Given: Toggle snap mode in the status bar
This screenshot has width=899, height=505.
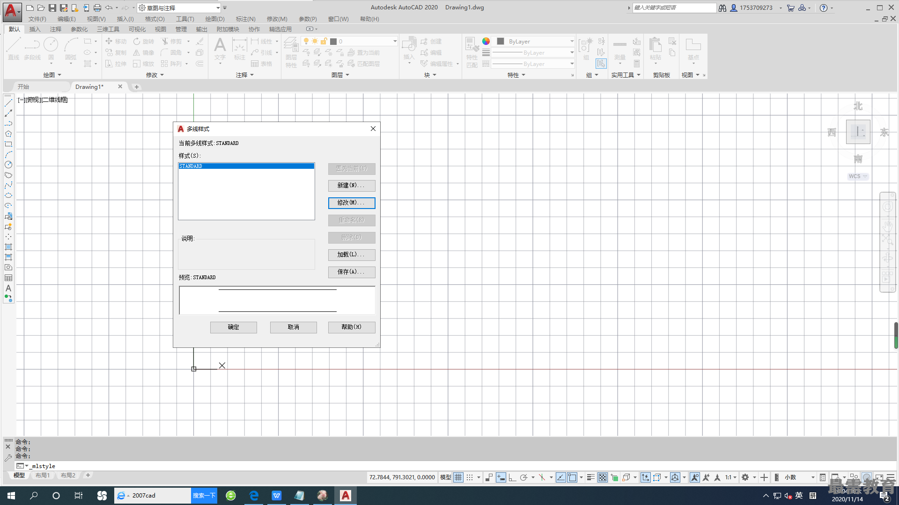Looking at the screenshot, I should (470, 477).
